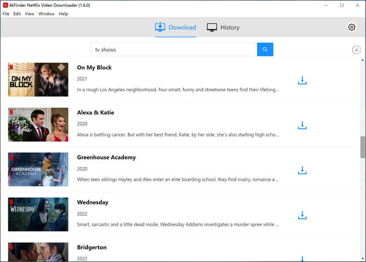Download On My Block with its download icon
Image resolution: width=366 pixels, height=262 pixels.
pos(302,80)
